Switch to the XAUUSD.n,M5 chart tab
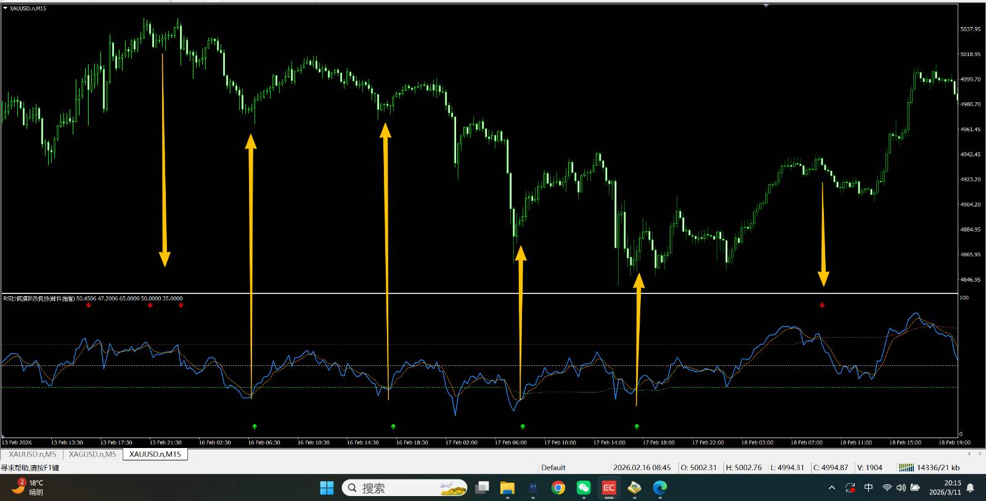This screenshot has height=501, width=986. point(32,454)
